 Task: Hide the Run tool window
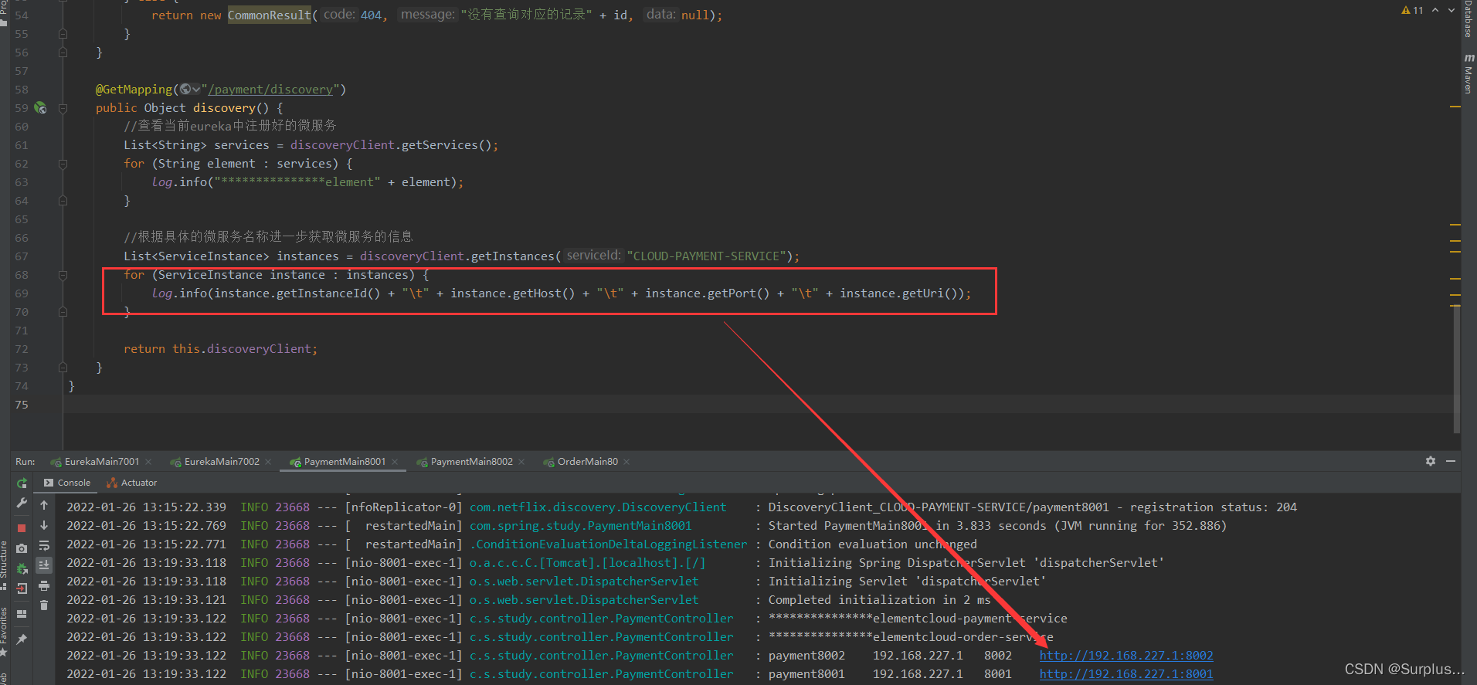pos(1451,461)
